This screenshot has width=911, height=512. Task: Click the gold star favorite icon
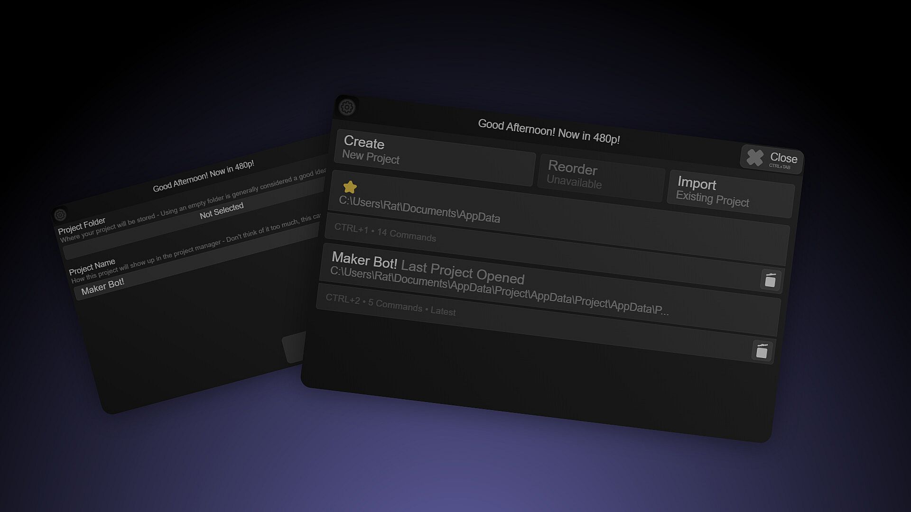click(x=350, y=187)
